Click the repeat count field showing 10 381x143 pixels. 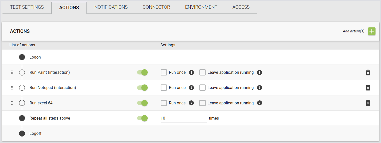184,118
